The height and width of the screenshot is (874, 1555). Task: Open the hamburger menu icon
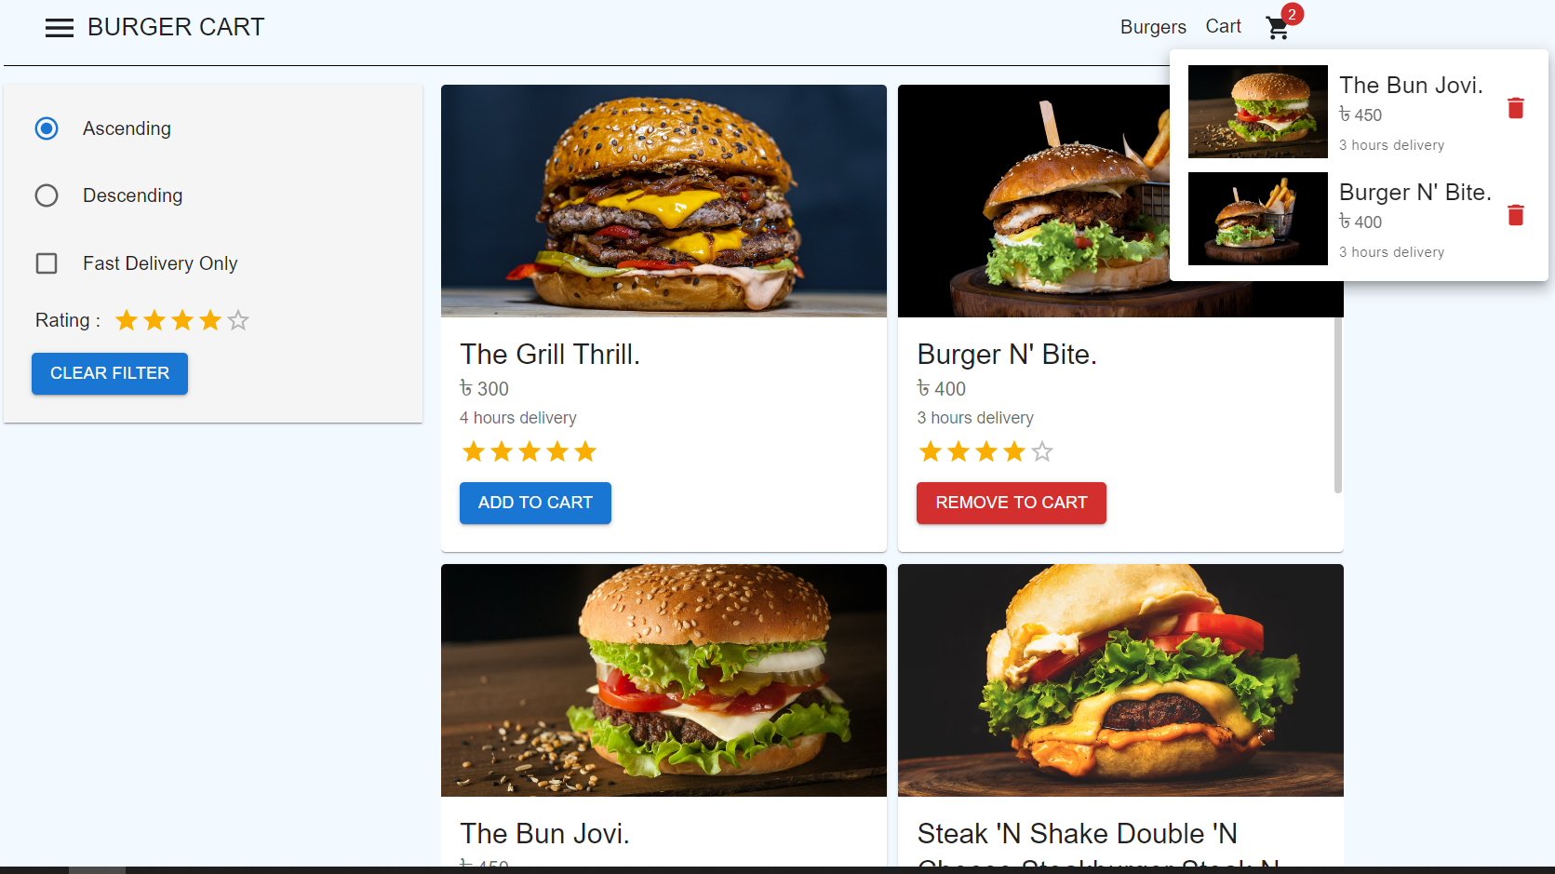60,28
